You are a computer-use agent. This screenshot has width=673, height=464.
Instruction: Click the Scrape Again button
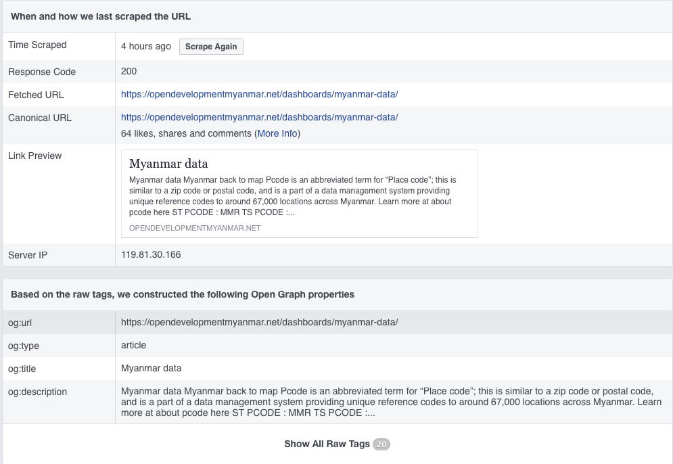211,47
